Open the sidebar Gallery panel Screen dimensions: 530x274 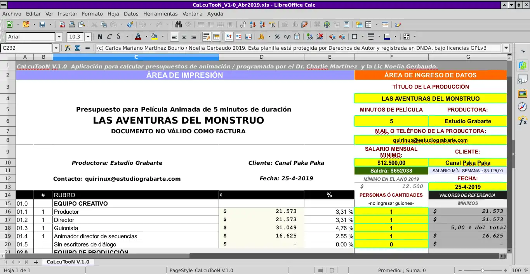[523, 93]
